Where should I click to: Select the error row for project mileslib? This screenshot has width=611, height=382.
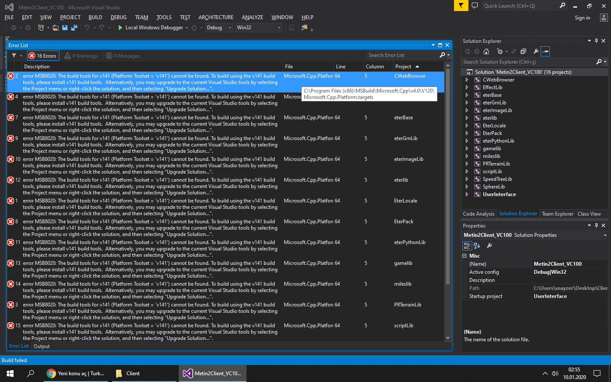click(x=226, y=290)
